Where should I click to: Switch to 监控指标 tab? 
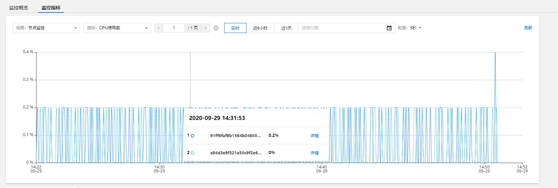[x=51, y=8]
